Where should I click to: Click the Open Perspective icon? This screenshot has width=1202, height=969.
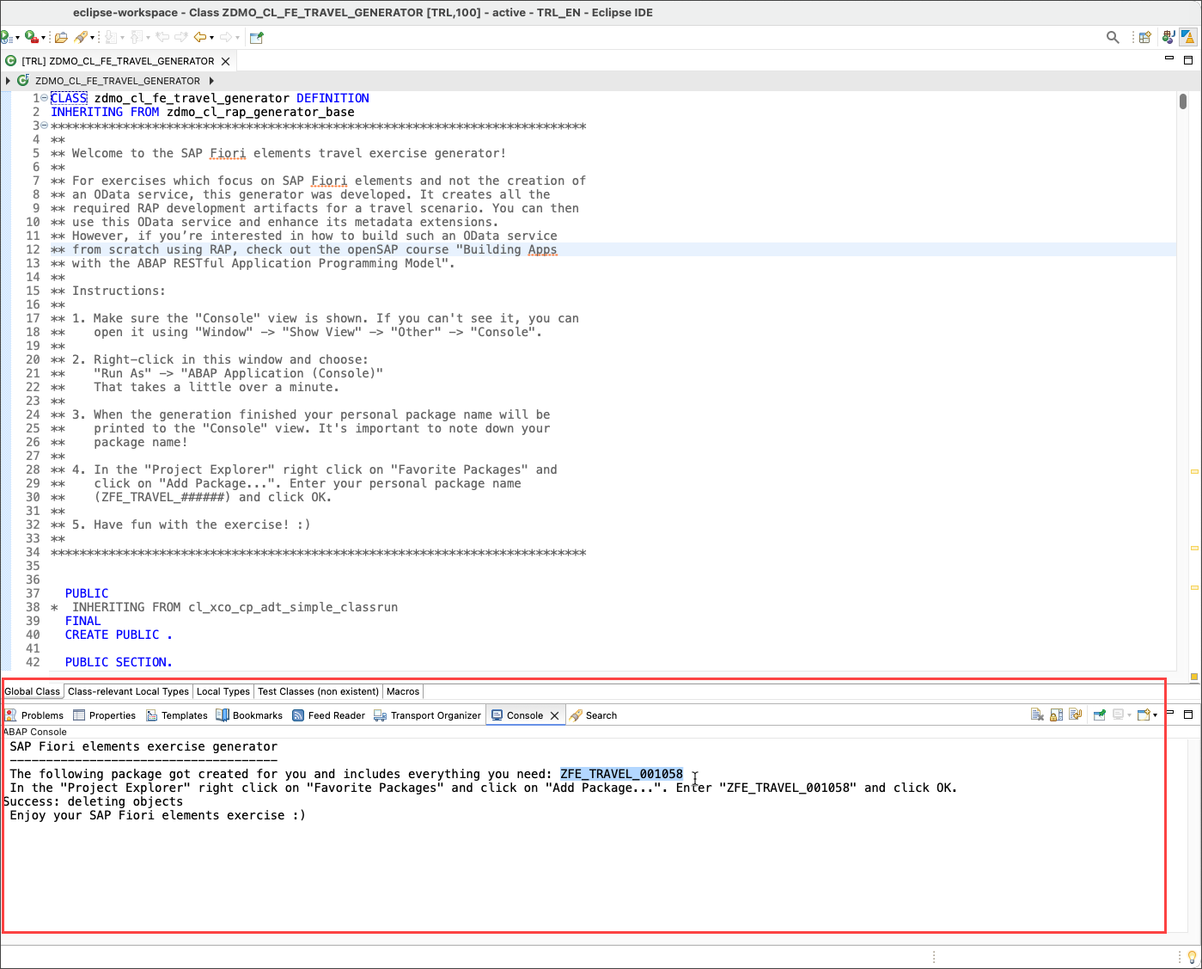(x=1144, y=37)
